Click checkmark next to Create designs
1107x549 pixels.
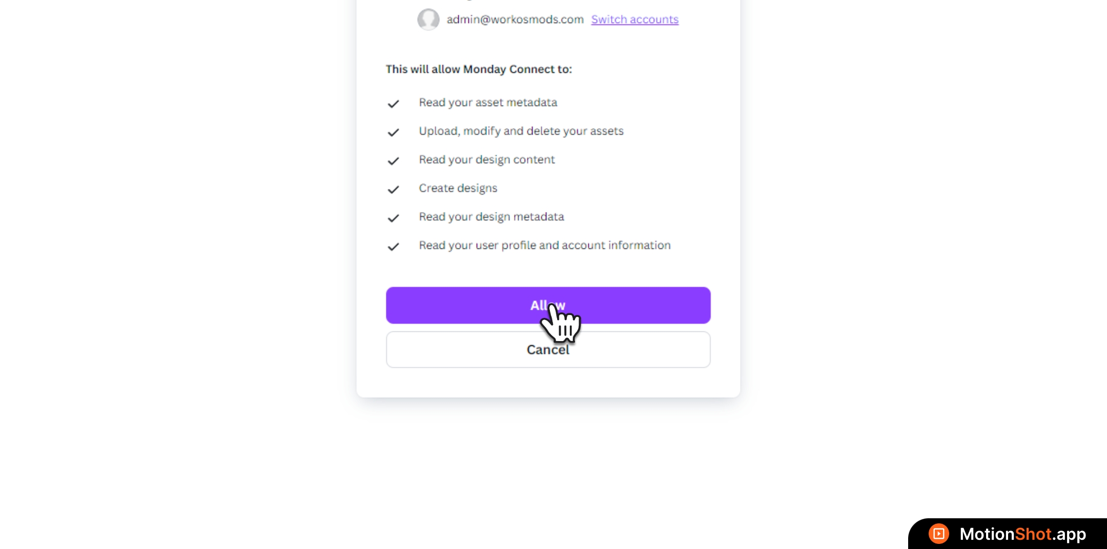393,190
